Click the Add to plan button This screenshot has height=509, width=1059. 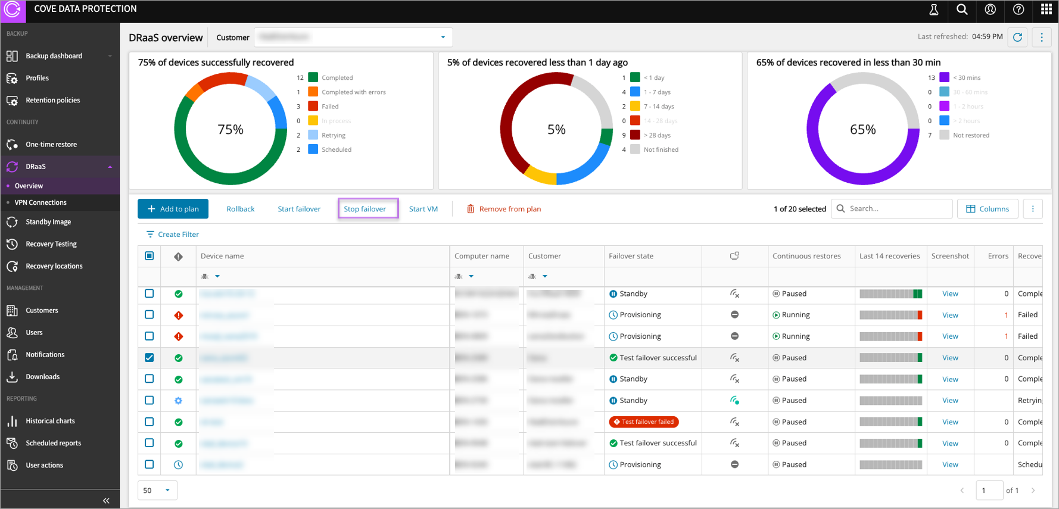point(173,209)
